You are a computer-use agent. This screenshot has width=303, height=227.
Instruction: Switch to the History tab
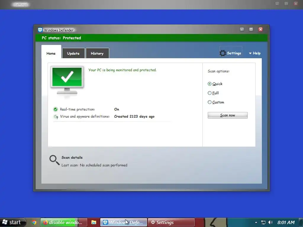97,53
